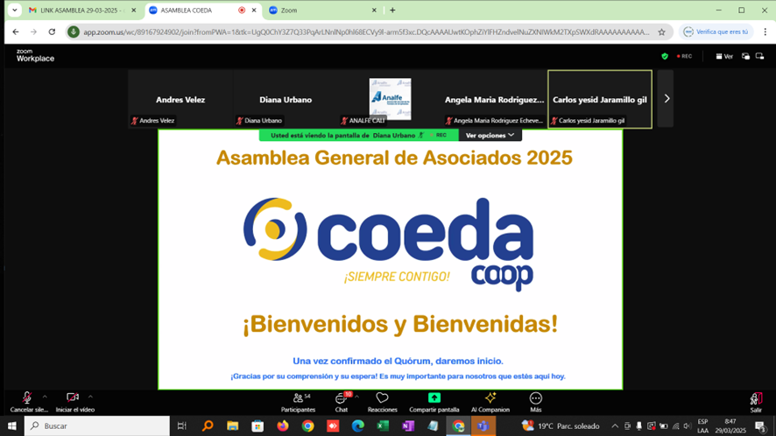Open the Más options menu
Image resolution: width=776 pixels, height=436 pixels.
[x=535, y=398]
